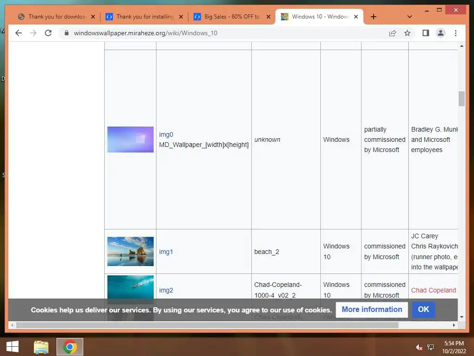Accept cookies with the OK button
Screen dimensions: 474x356
[x=423, y=309]
